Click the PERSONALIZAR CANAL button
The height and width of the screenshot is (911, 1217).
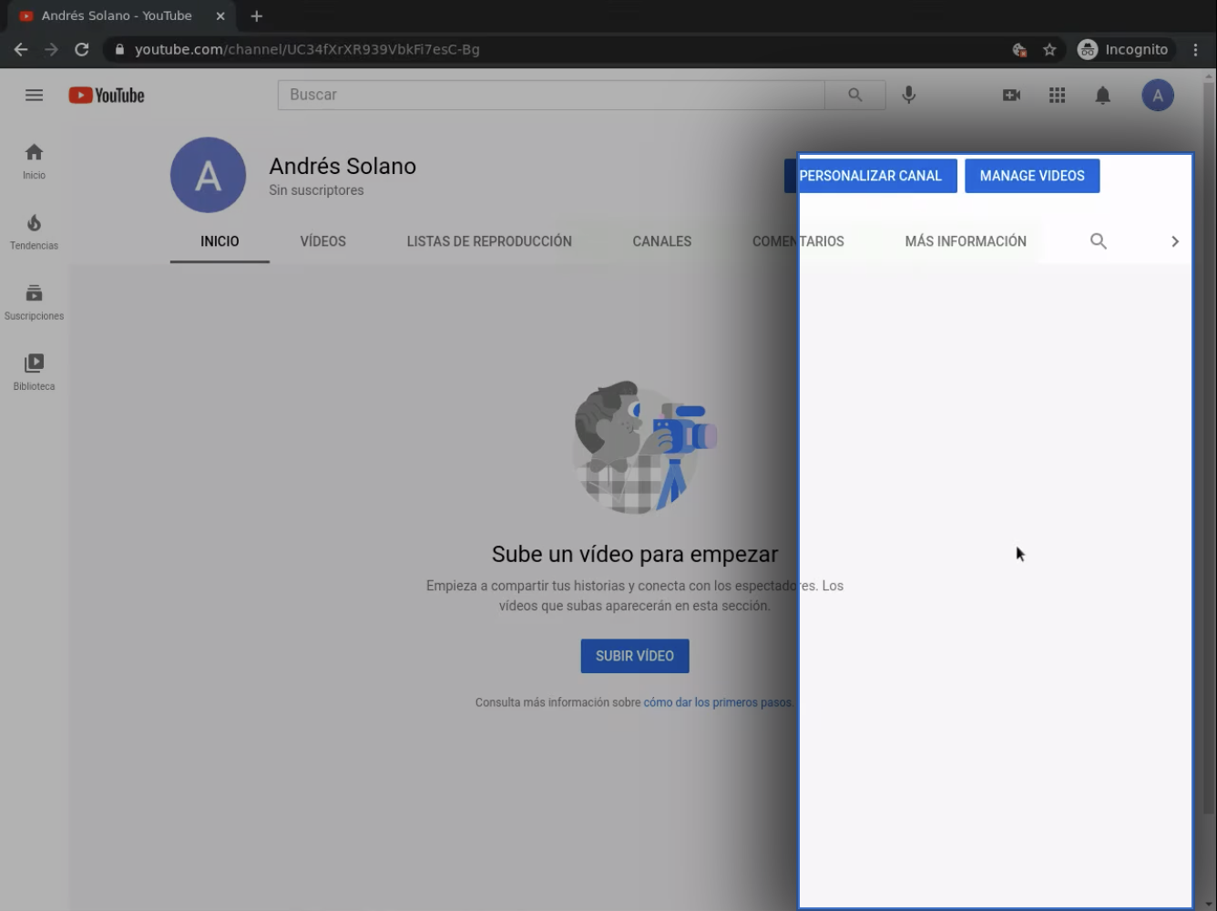click(870, 176)
